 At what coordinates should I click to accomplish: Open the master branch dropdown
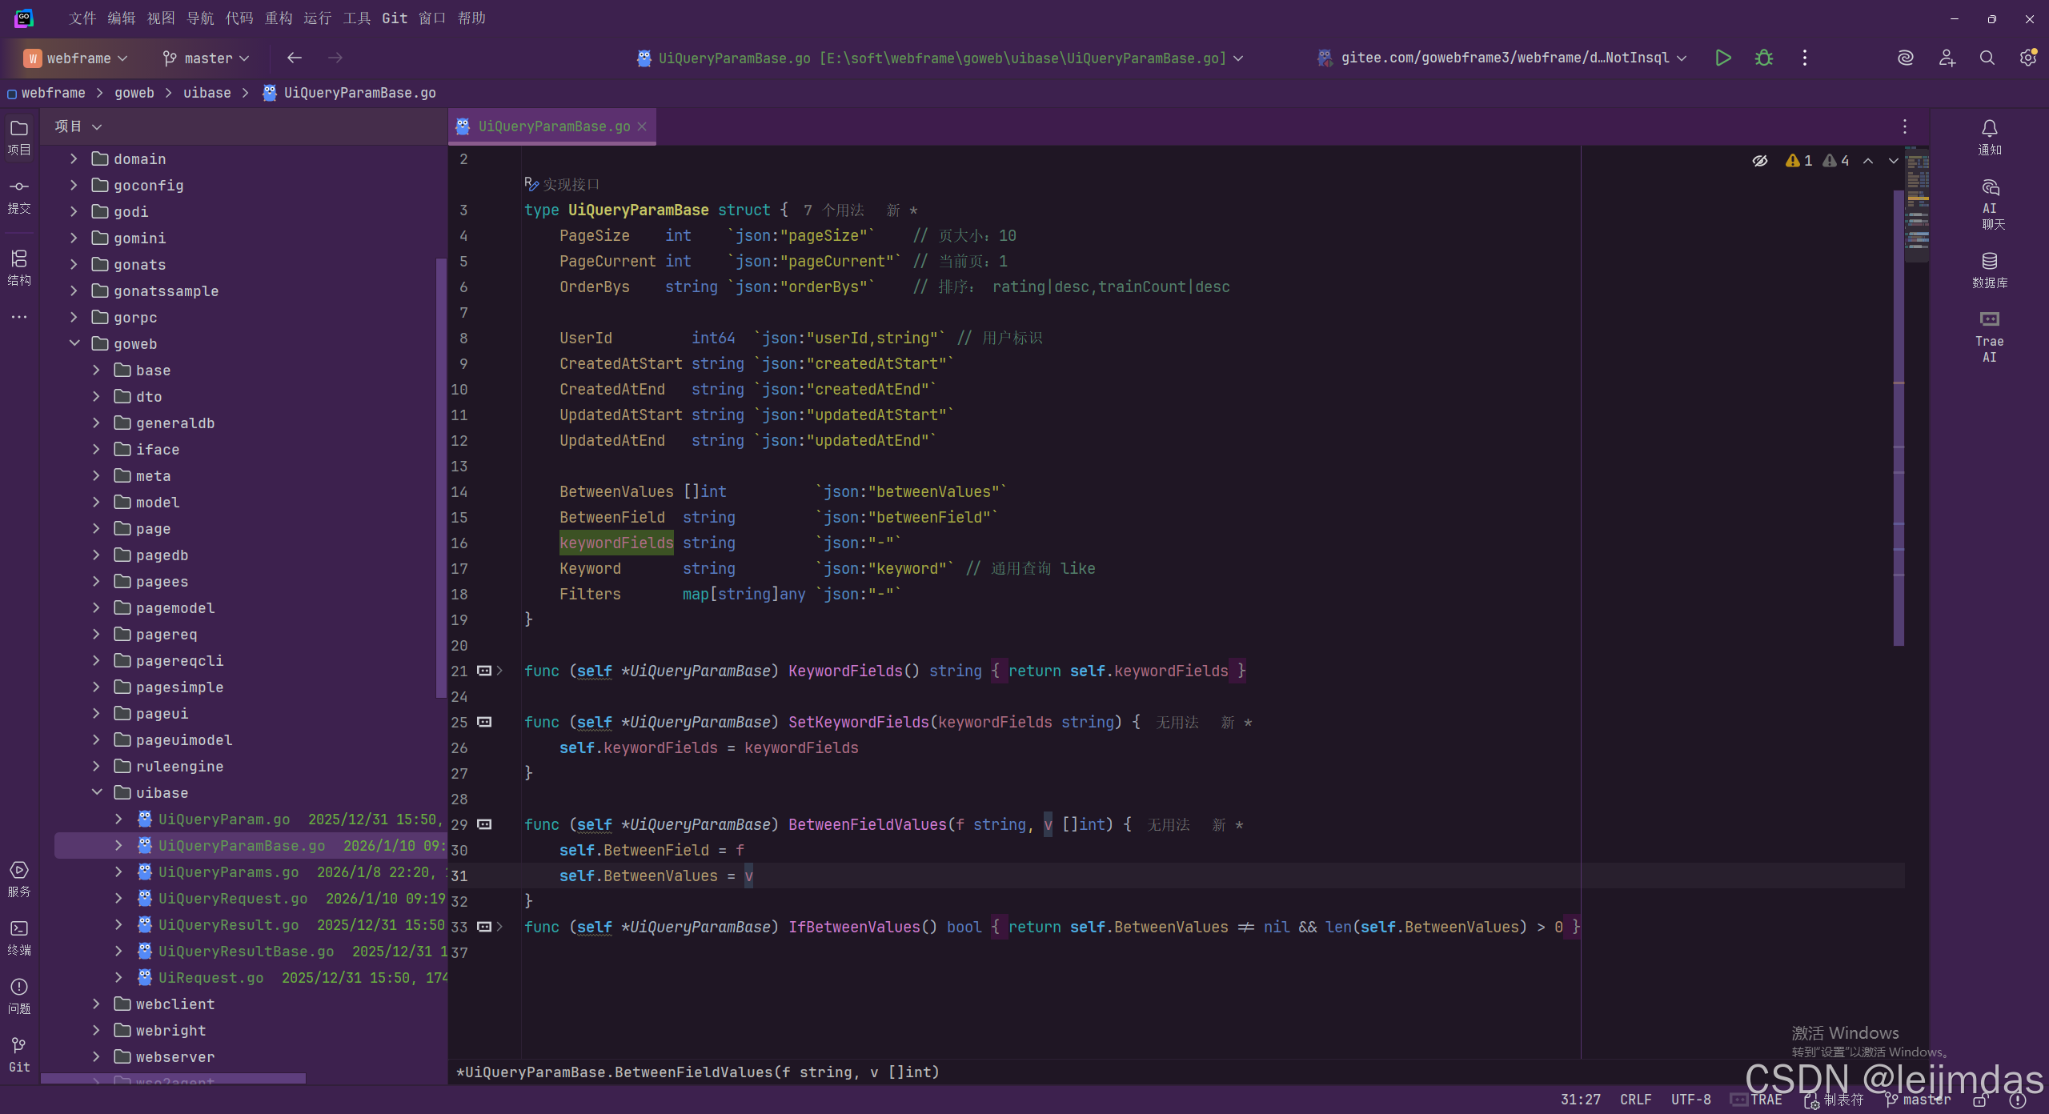click(207, 58)
